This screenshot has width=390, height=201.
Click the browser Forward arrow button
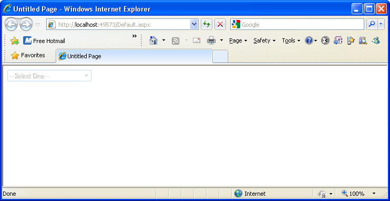coord(26,24)
